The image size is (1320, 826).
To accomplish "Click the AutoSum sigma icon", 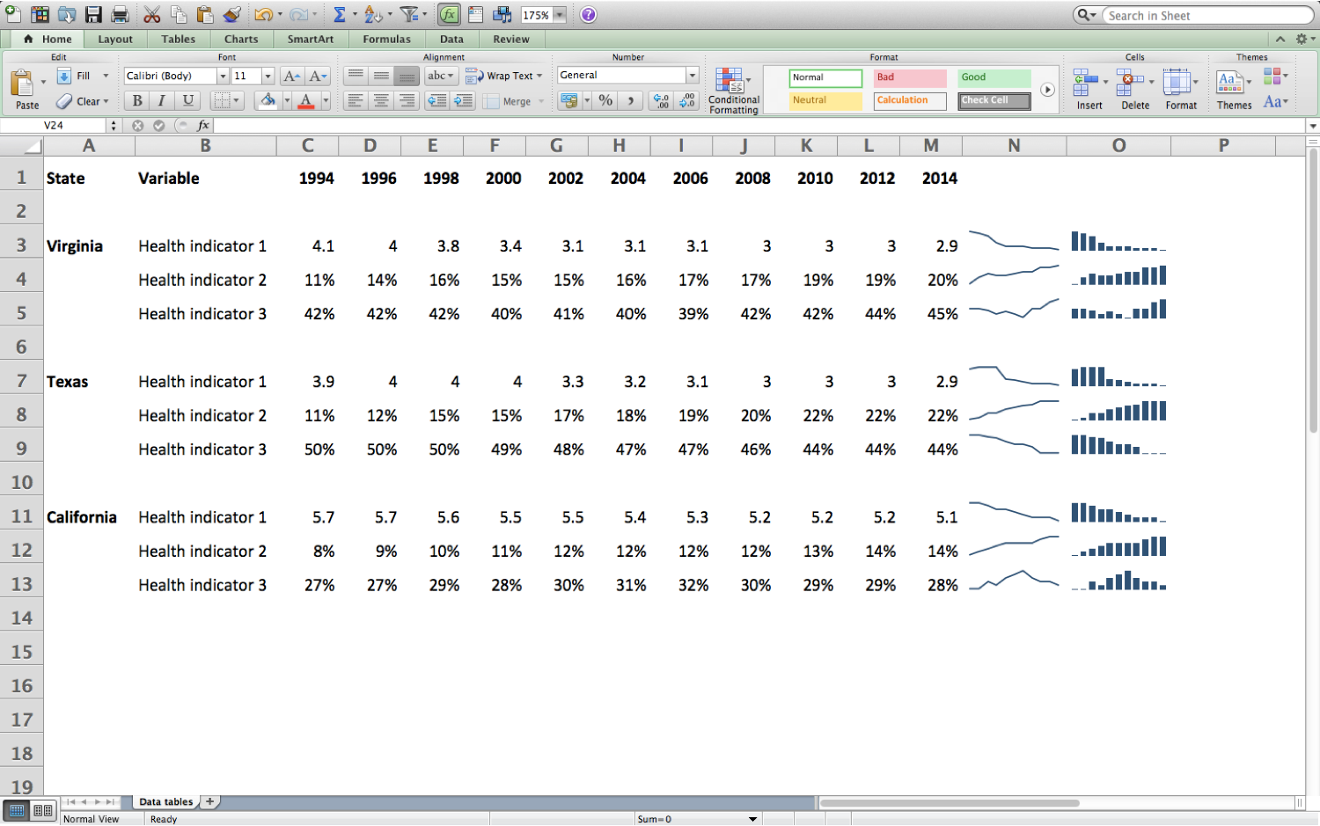I will click(x=339, y=14).
